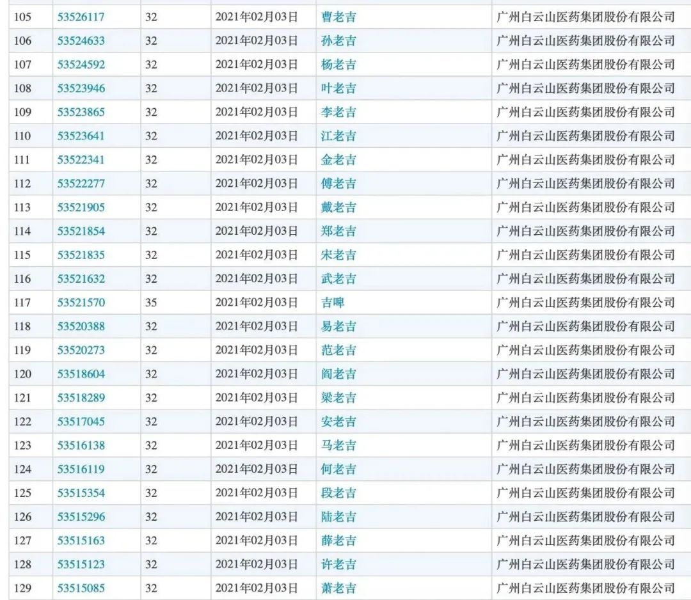Open application number 53524633

pos(81,41)
